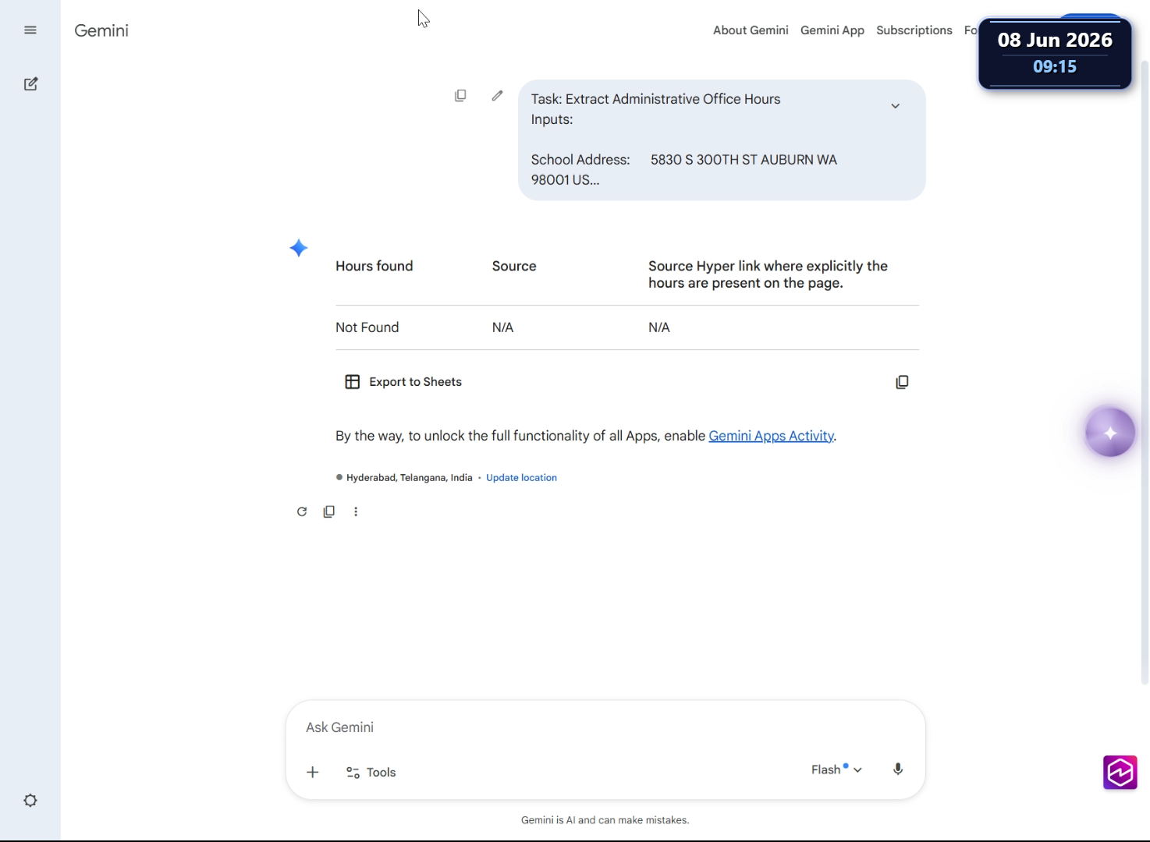Expand the prompt text chevron

[x=896, y=106]
